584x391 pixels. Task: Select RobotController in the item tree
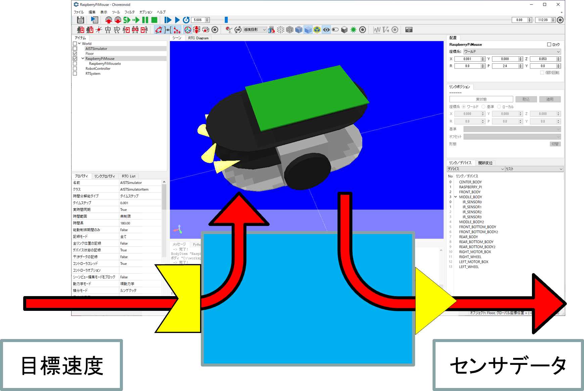[x=98, y=69]
